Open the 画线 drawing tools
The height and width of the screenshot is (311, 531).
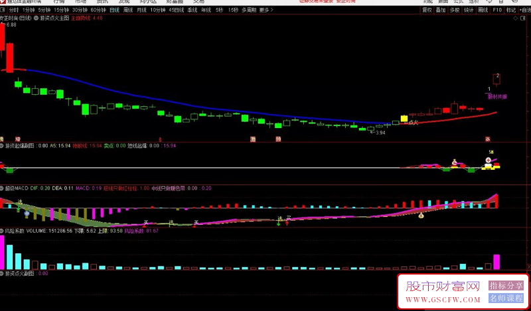point(483,10)
